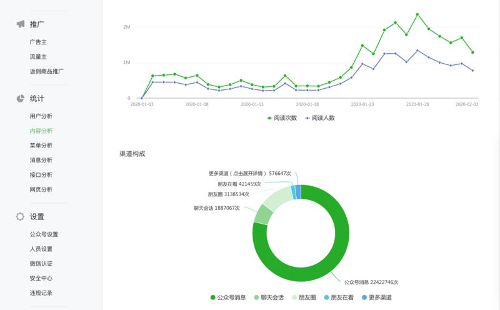Click the gear icon beside 设置
The image size is (500, 310).
pyautogui.click(x=20, y=216)
